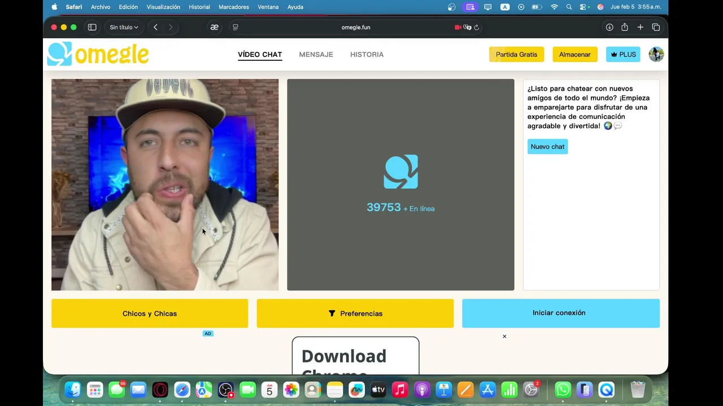The height and width of the screenshot is (406, 723).
Task: Click the Safari share icon
Action: click(625, 27)
